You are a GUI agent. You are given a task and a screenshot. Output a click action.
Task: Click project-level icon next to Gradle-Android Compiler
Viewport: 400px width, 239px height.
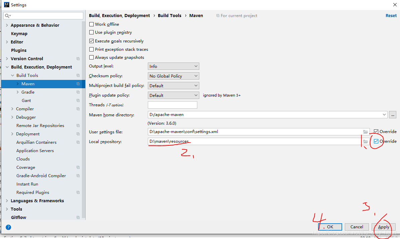click(78, 176)
